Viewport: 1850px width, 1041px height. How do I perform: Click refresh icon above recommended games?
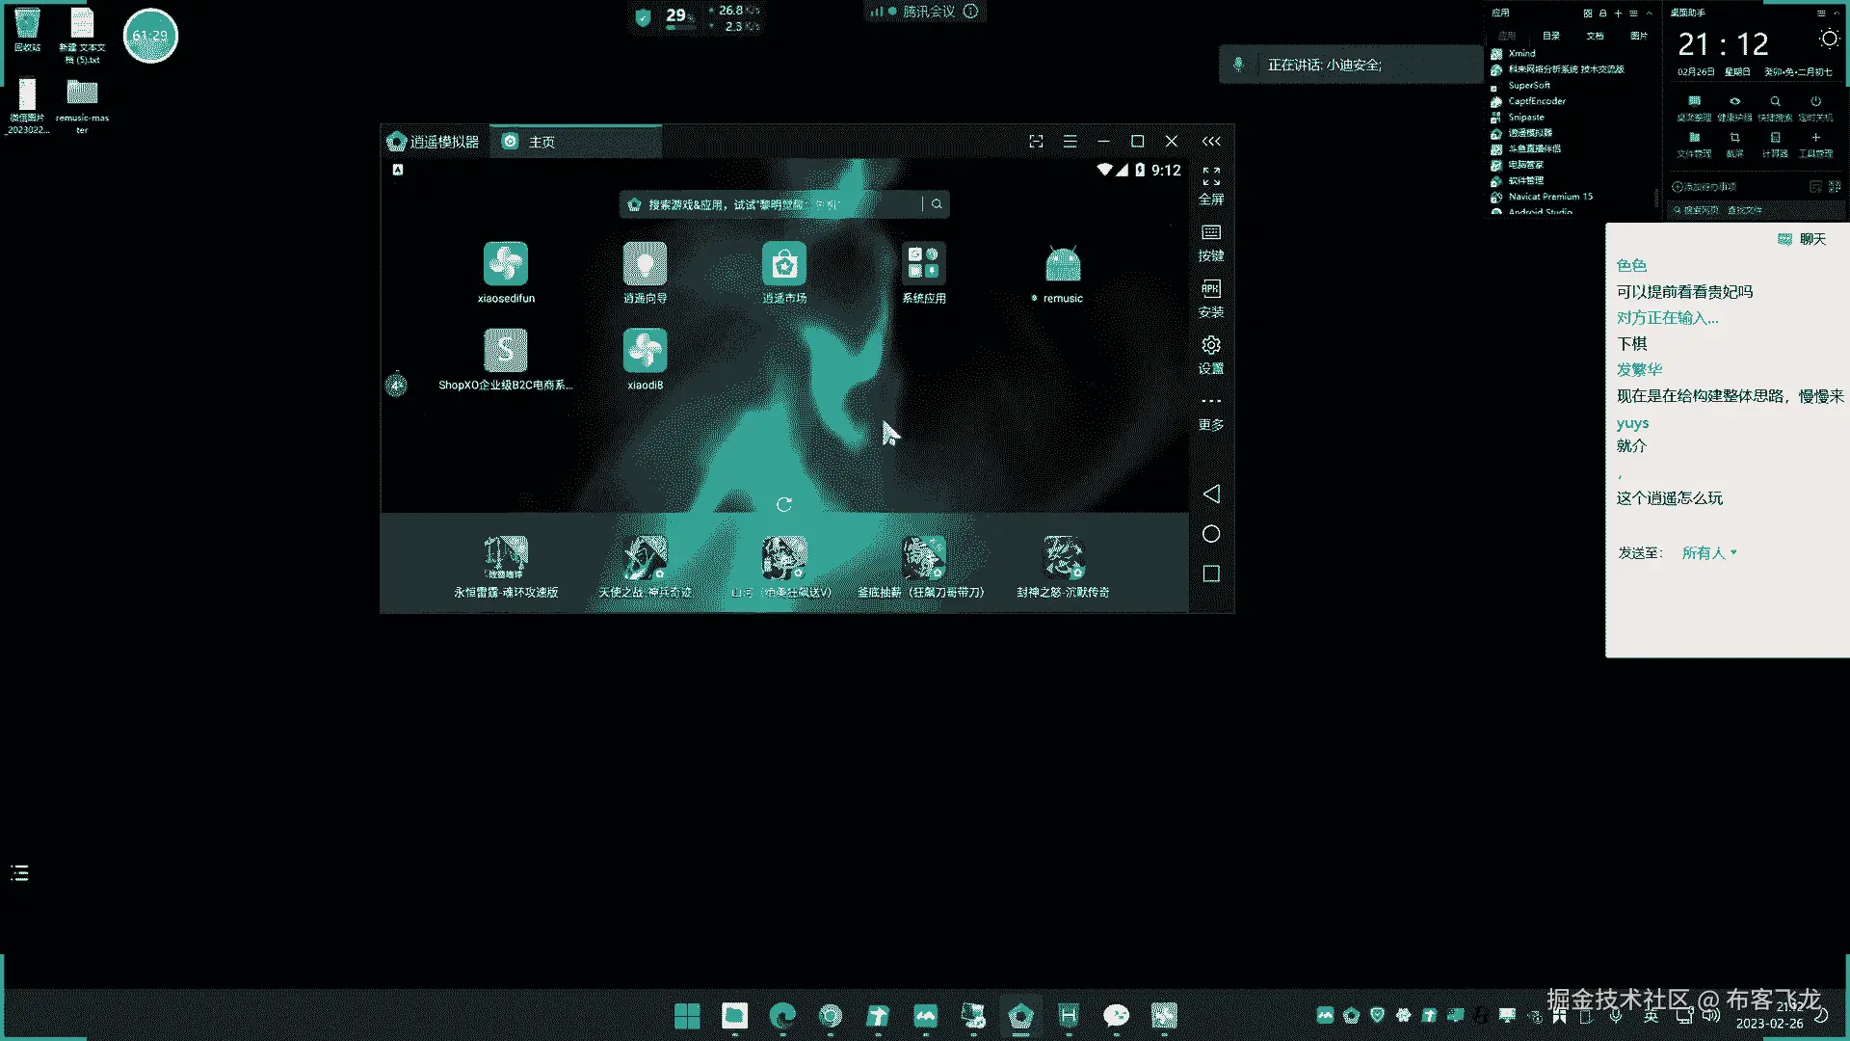(x=783, y=504)
